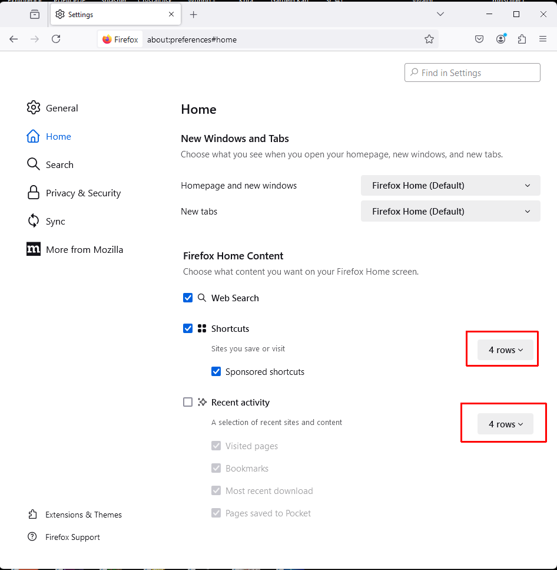Open Shortcuts rows dropdown
This screenshot has height=570, width=557.
click(x=505, y=350)
